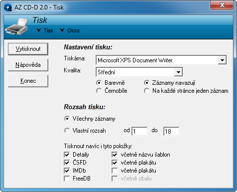Select the Vlastní rozsah radio button
The image size is (237, 192).
[67, 131]
